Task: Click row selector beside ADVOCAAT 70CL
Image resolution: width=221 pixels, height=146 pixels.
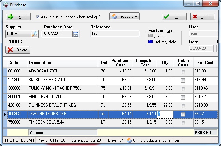Action: tap(5, 72)
